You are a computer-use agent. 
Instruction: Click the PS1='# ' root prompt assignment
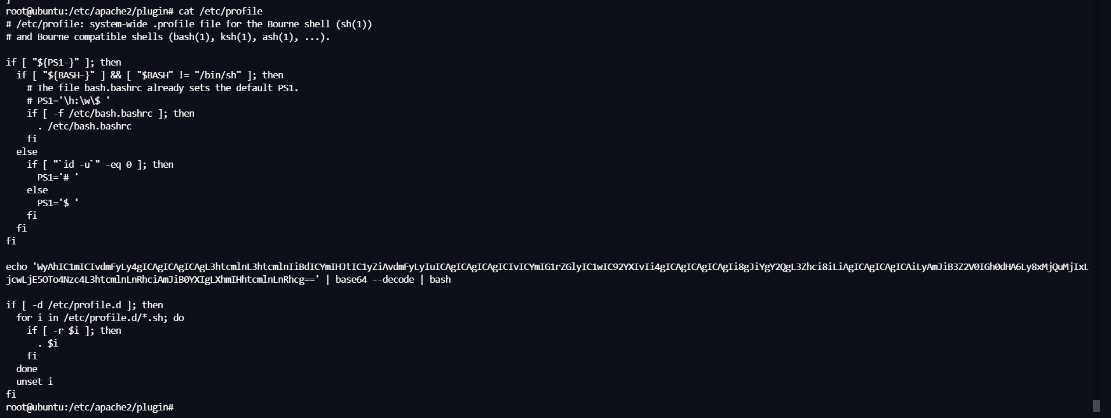(x=58, y=177)
